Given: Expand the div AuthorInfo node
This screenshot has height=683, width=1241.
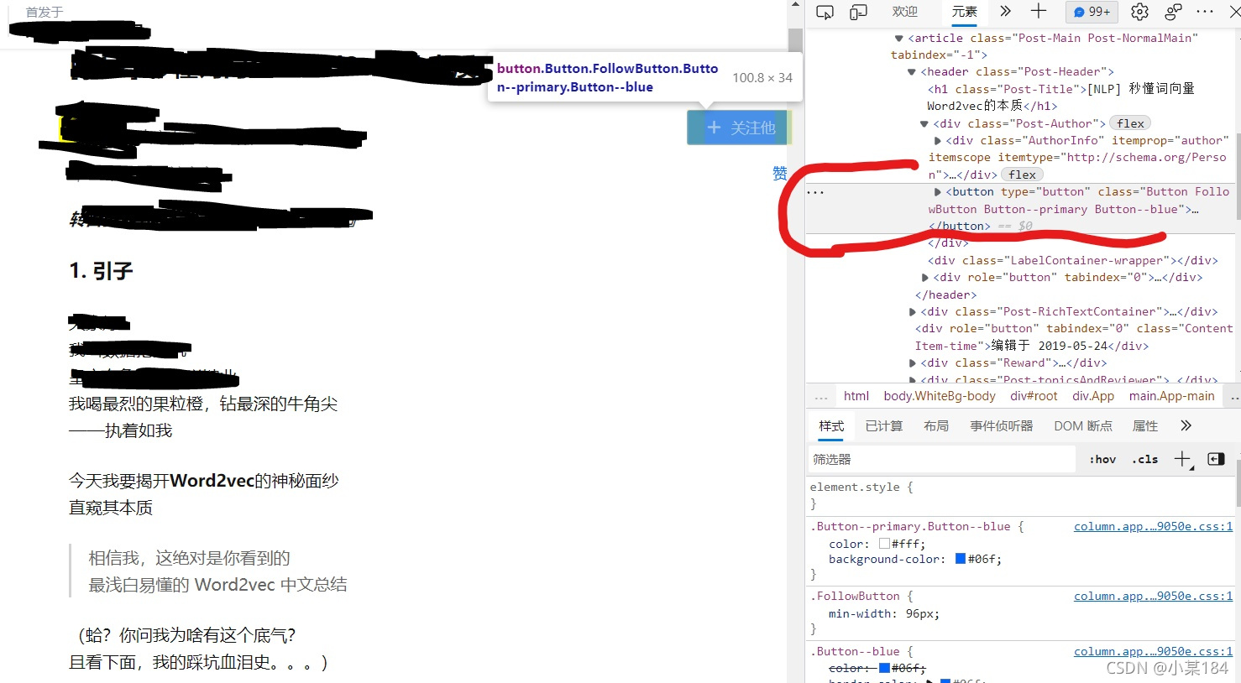Looking at the screenshot, I should click(x=938, y=141).
